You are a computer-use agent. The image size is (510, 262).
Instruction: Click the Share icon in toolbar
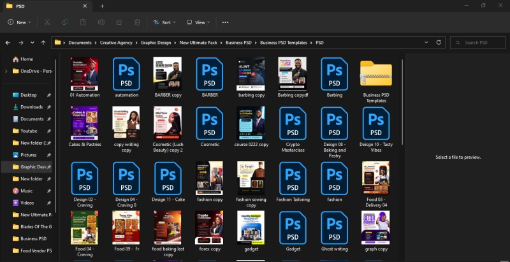click(x=119, y=22)
